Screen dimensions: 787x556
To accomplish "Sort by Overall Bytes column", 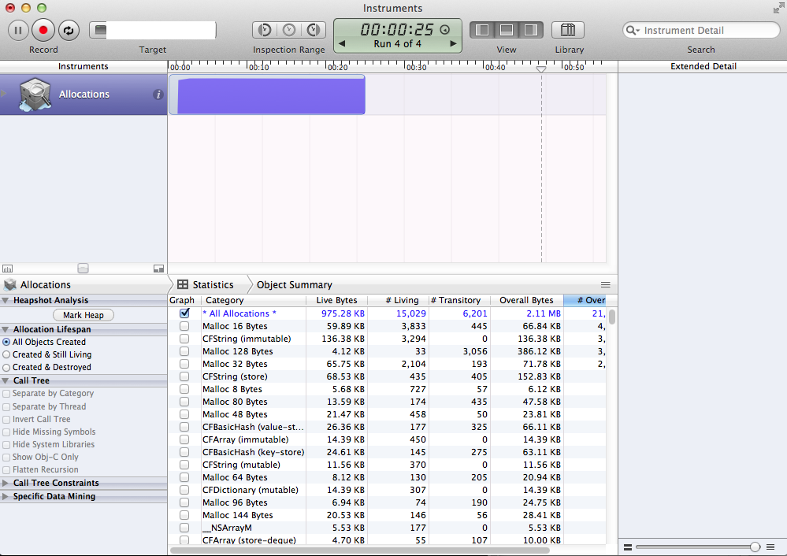I will tap(526, 300).
